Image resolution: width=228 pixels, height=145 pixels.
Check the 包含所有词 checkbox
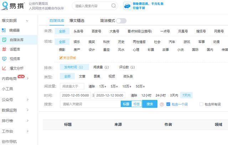tap(201, 104)
